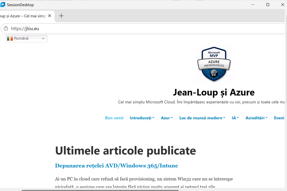Open the Eveni menu item
287x191 pixels.
pyautogui.click(x=279, y=118)
